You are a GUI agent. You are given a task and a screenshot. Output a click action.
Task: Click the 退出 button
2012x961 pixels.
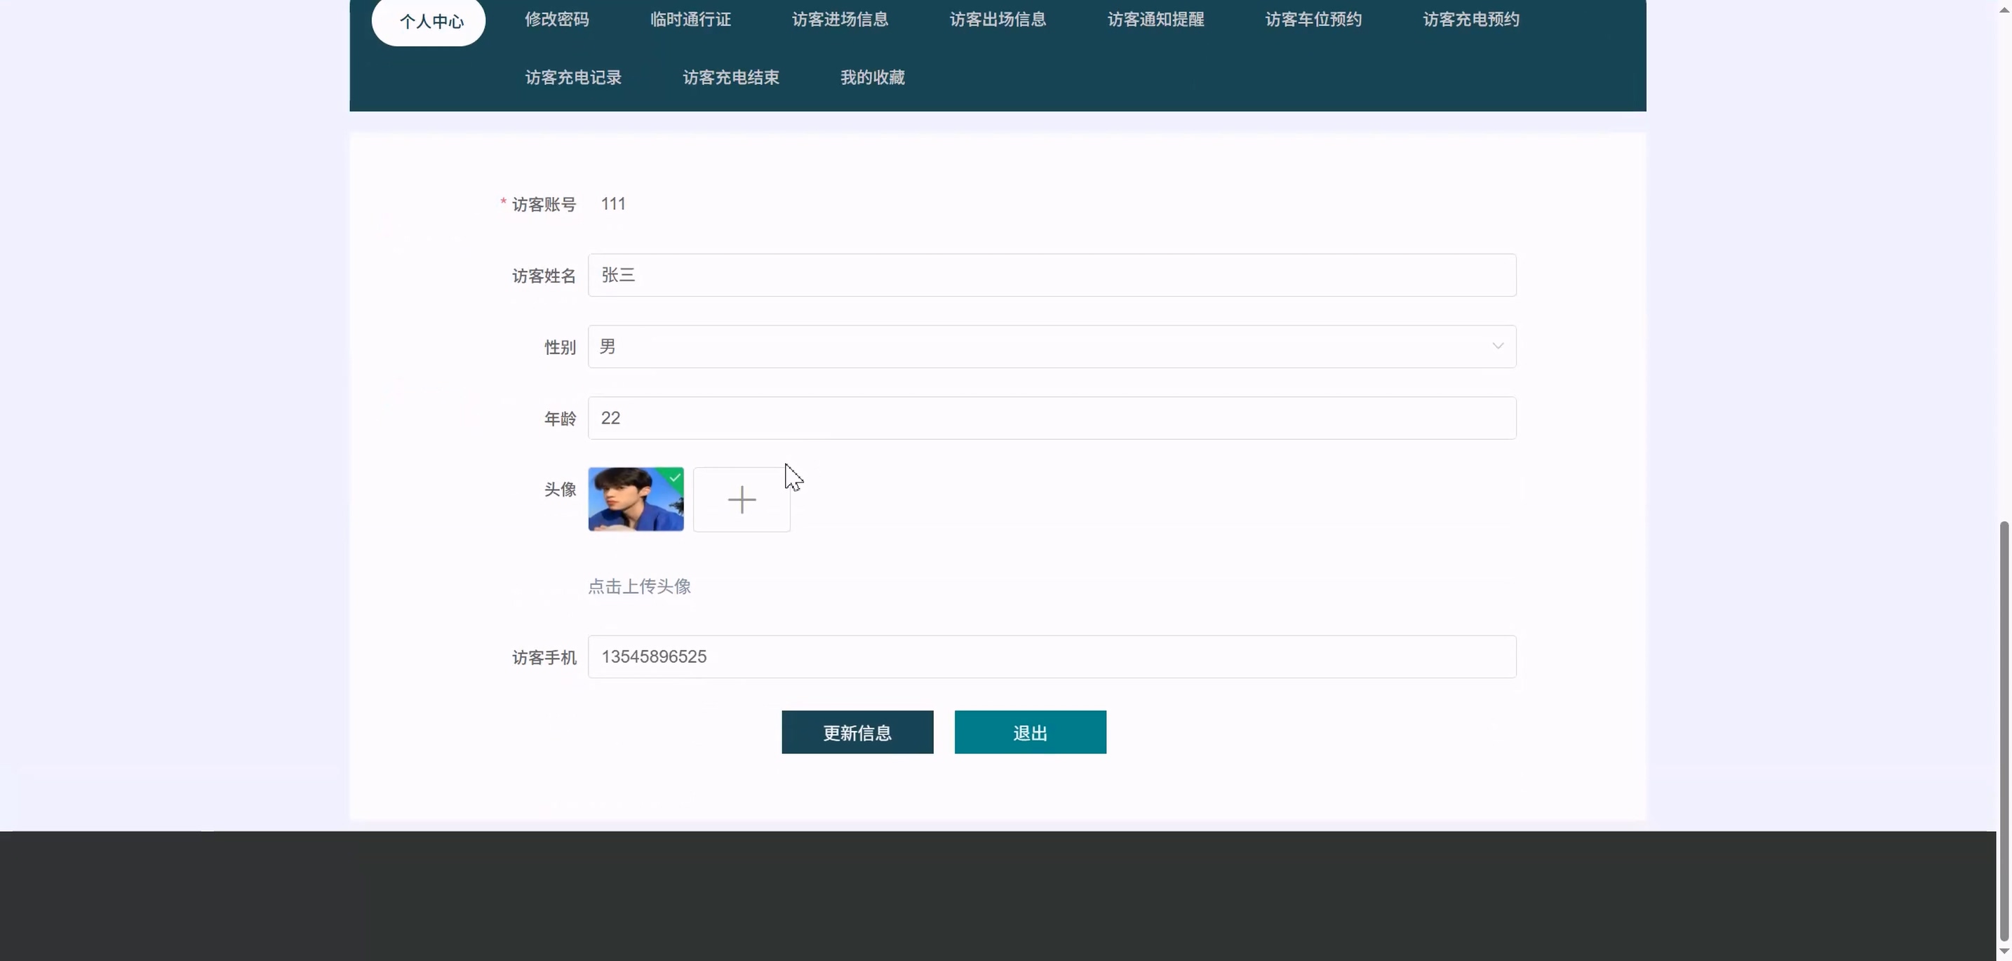tap(1029, 732)
